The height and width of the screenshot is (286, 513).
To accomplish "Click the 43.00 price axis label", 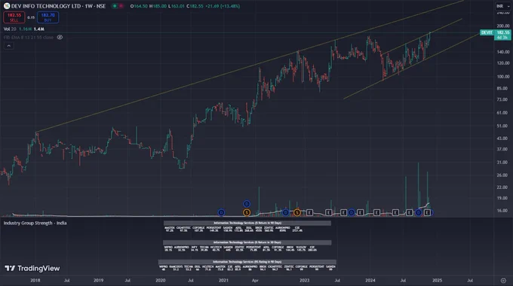I will pos(503,138).
